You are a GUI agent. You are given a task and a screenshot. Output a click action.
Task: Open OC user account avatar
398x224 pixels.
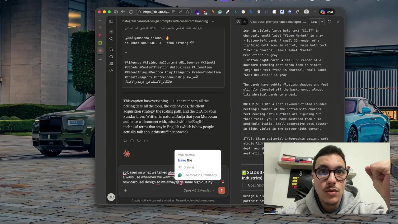point(111,197)
